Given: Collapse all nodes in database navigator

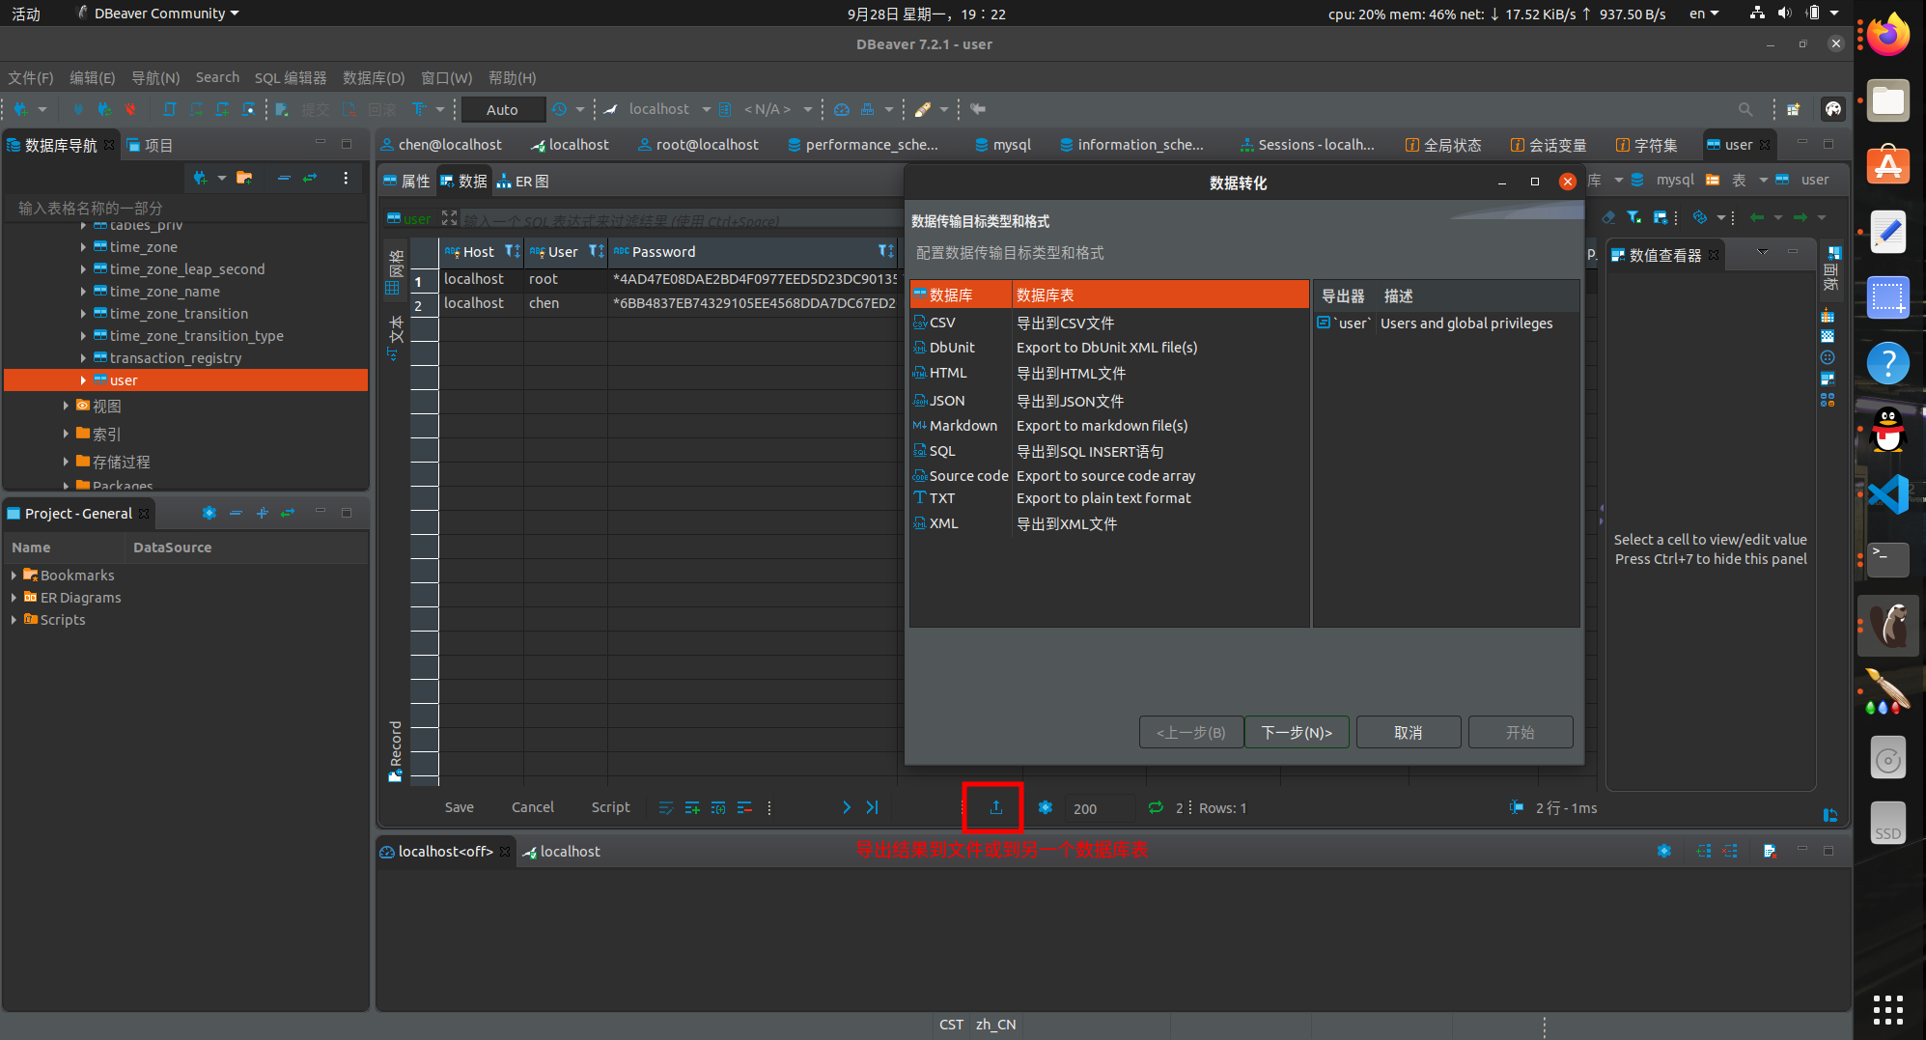Looking at the screenshot, I should pyautogui.click(x=284, y=178).
